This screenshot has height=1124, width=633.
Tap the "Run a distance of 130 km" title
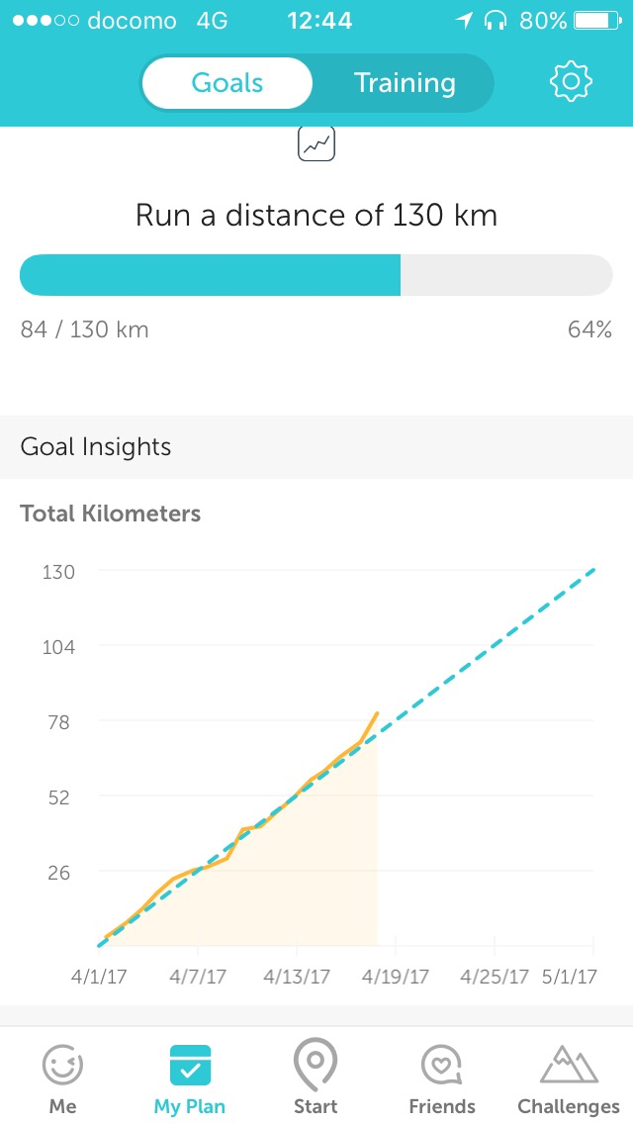[316, 215]
